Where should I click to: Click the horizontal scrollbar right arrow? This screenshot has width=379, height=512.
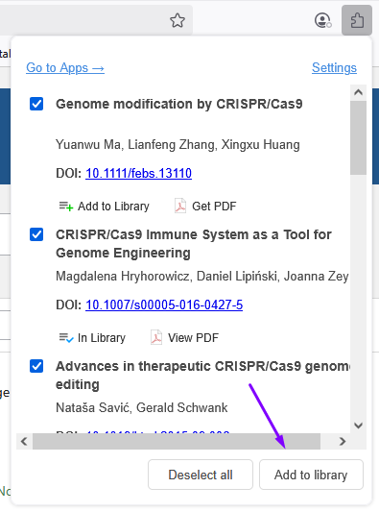[x=343, y=442]
